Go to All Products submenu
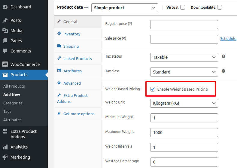237x168 pixels. click(14, 86)
